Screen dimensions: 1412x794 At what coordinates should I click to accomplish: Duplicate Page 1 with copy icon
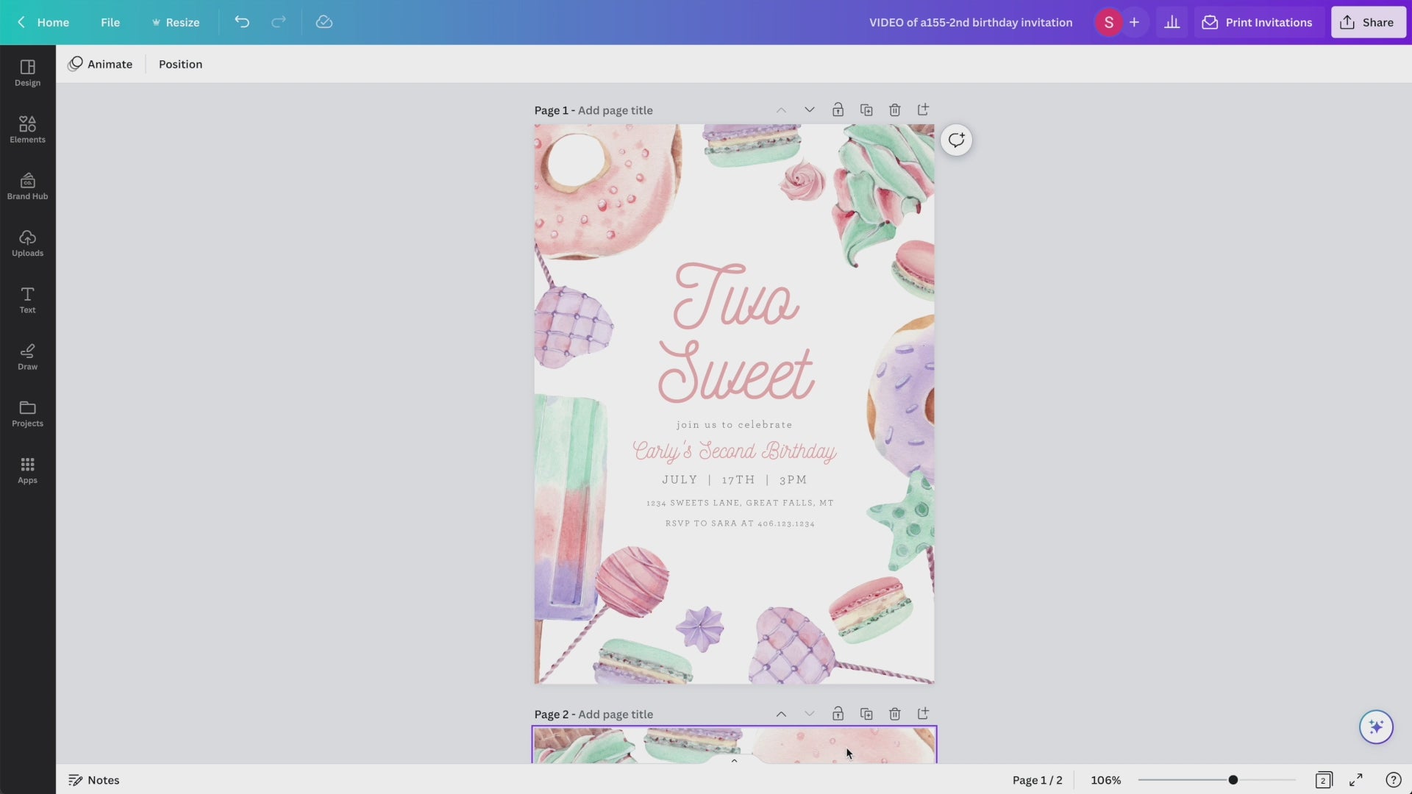click(x=866, y=110)
